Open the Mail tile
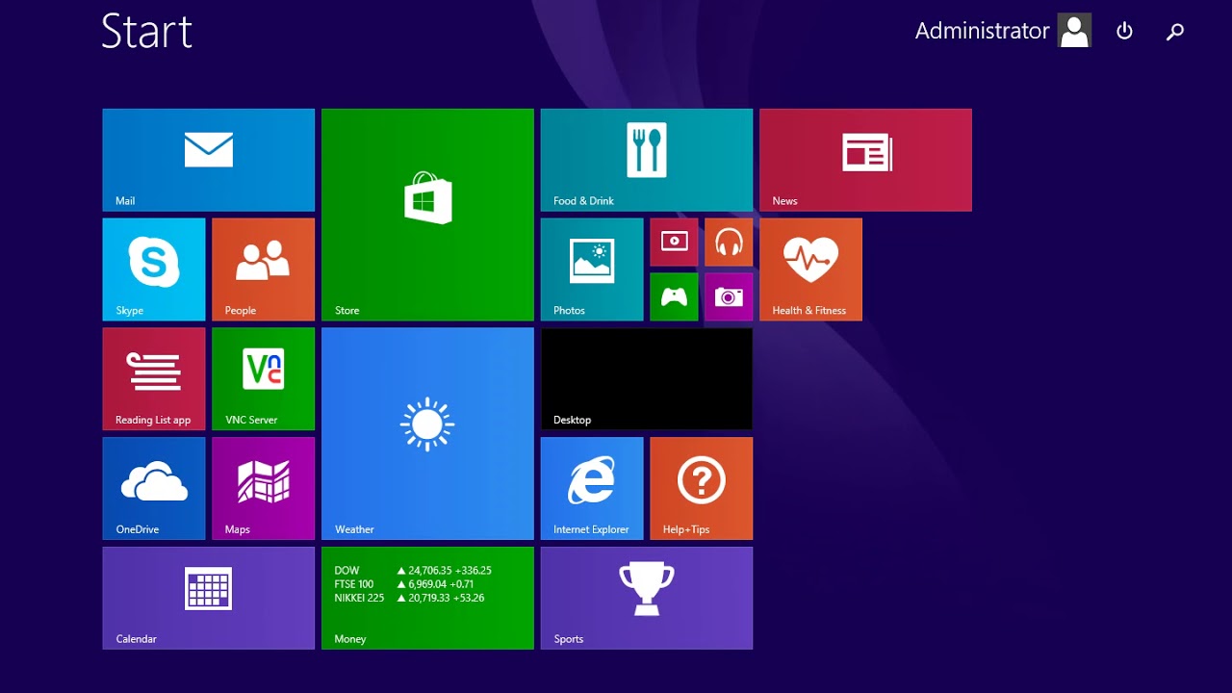This screenshot has height=693, width=1232. click(x=209, y=160)
